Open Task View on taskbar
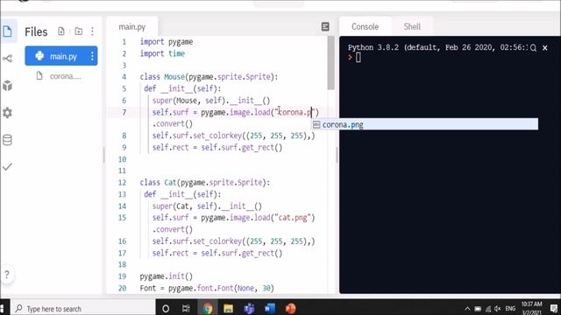 (186, 309)
